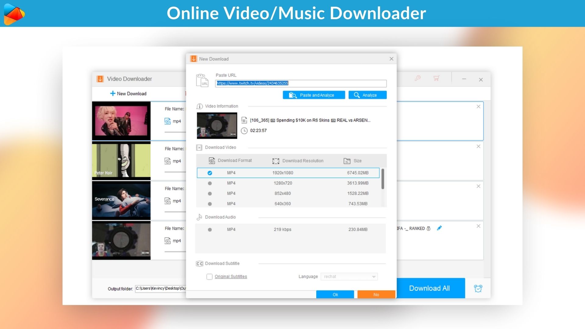Click the shopping cart icon
585x329 pixels.
436,78
